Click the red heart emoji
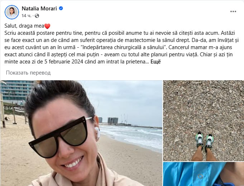The height and width of the screenshot is (186, 244). tap(47, 26)
